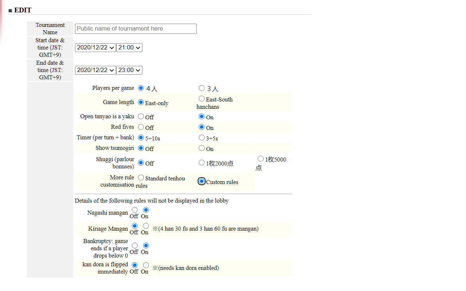
Task: Enable Show tsumogiri
Action: pos(202,148)
